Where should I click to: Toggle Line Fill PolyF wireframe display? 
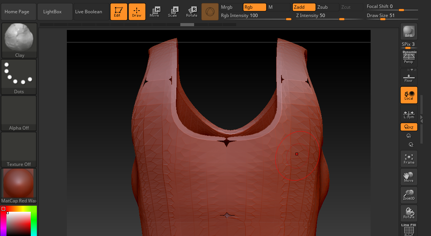click(409, 230)
